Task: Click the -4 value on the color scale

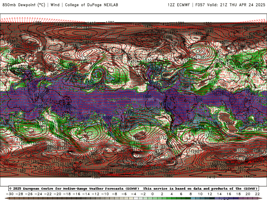Action: click(x=134, y=194)
